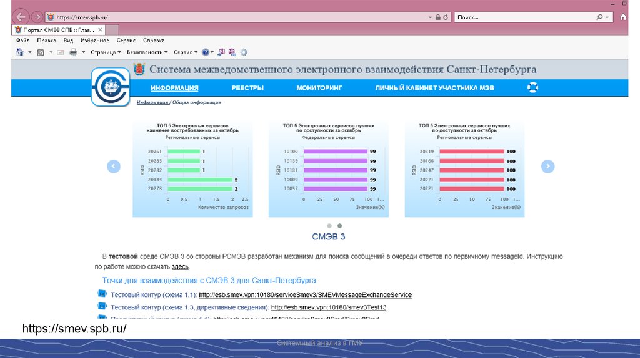Screen dimensions: 640x358
Task: Click the 'здесь' instruction download link
Action: click(x=180, y=266)
